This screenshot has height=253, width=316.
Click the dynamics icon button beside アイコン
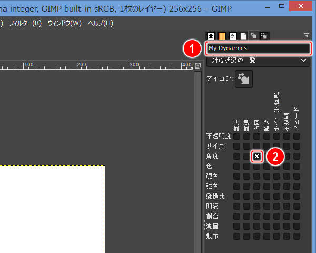click(x=244, y=79)
